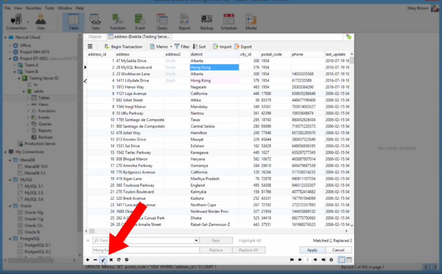
Task: Click the delete record minus icon
Action: (x=95, y=260)
